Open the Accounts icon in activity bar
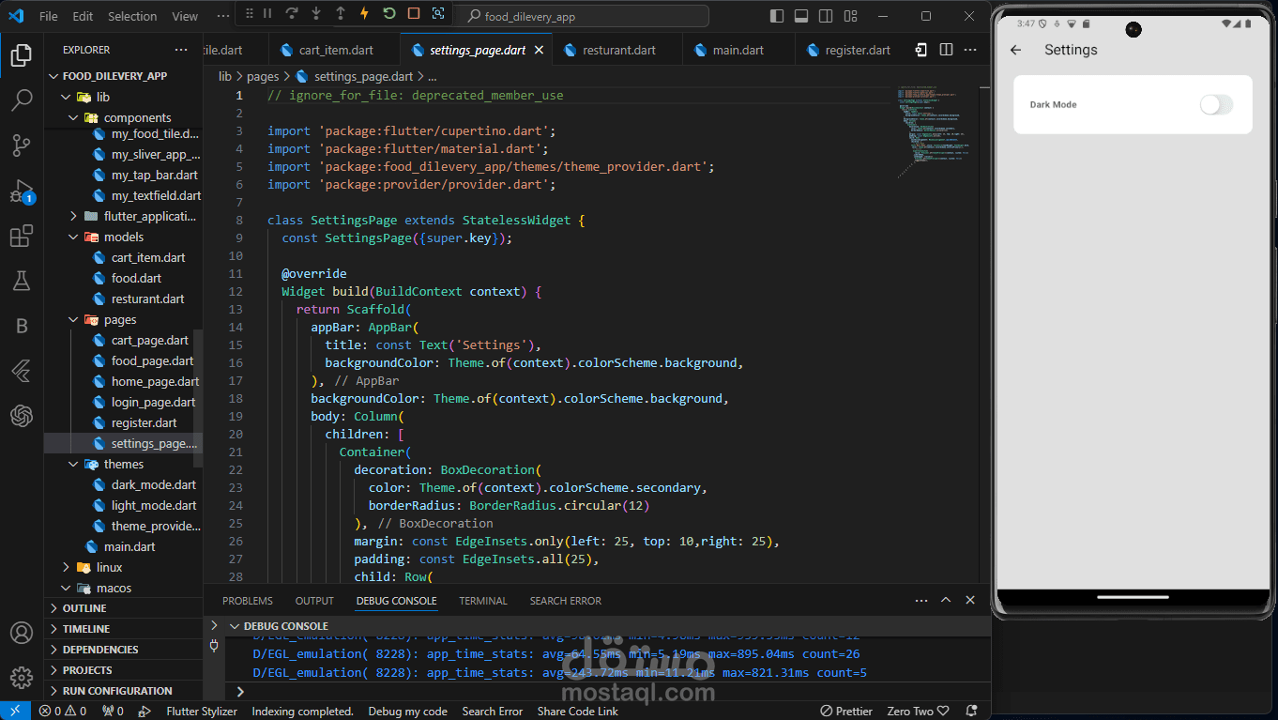The width and height of the screenshot is (1278, 720). coord(21,633)
